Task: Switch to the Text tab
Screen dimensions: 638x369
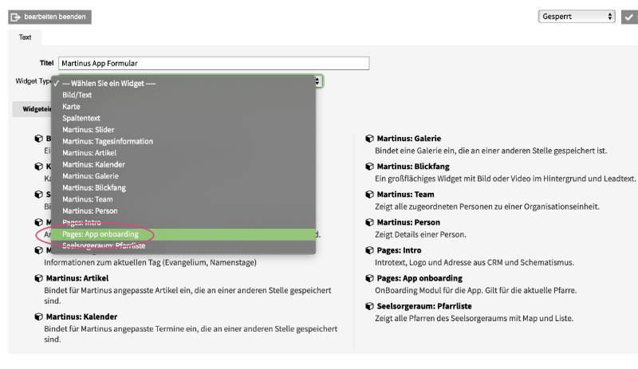Action: click(x=25, y=37)
